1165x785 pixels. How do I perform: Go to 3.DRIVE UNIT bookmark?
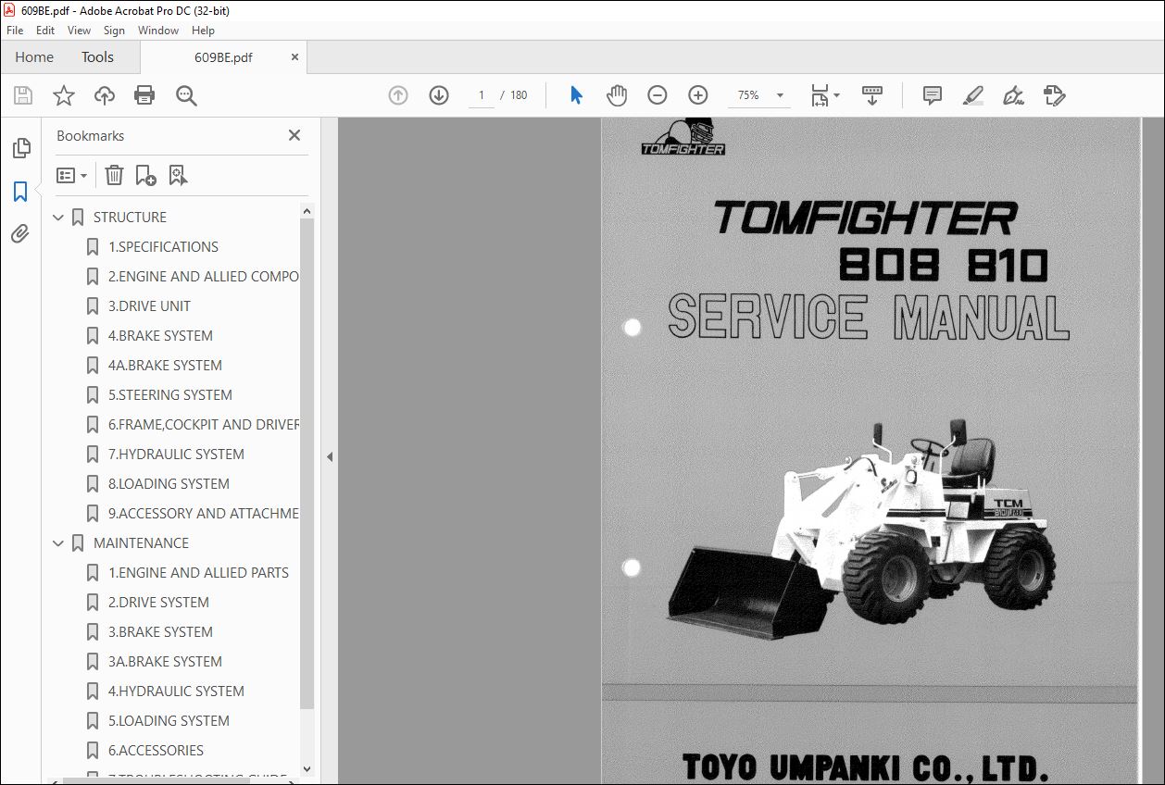click(x=149, y=306)
